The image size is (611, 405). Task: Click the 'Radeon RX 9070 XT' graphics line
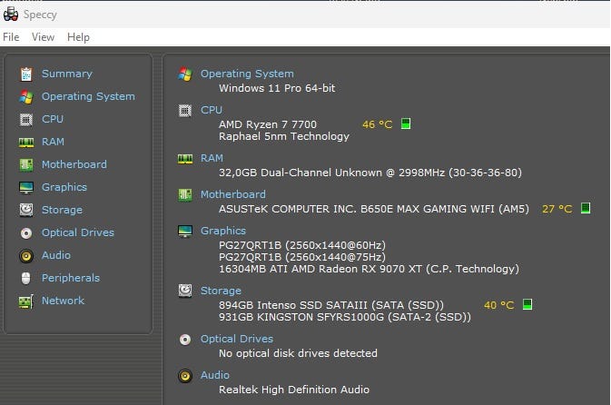pyautogui.click(x=369, y=269)
